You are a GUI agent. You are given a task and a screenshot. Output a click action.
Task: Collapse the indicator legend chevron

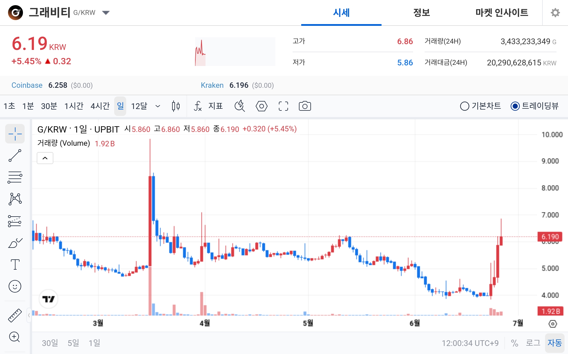click(x=45, y=158)
